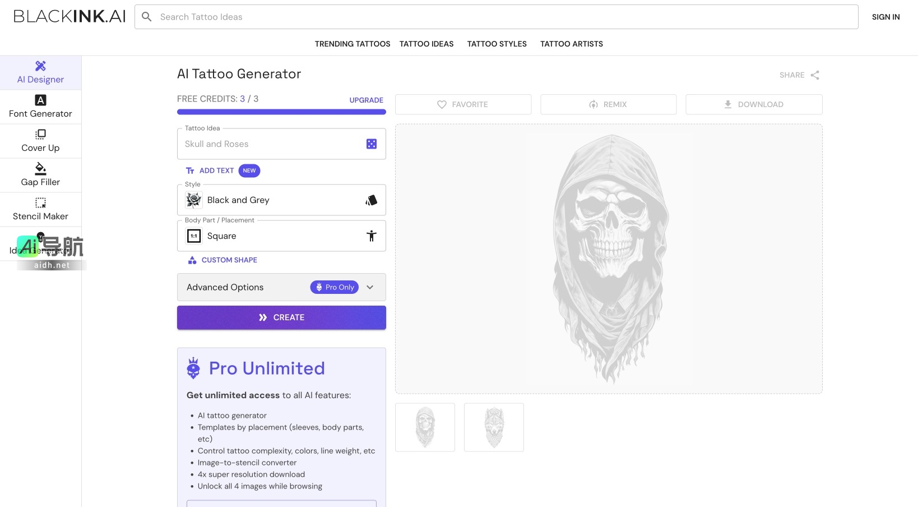Go to Trending Tattoos menu
Image resolution: width=918 pixels, height=507 pixels.
(353, 44)
